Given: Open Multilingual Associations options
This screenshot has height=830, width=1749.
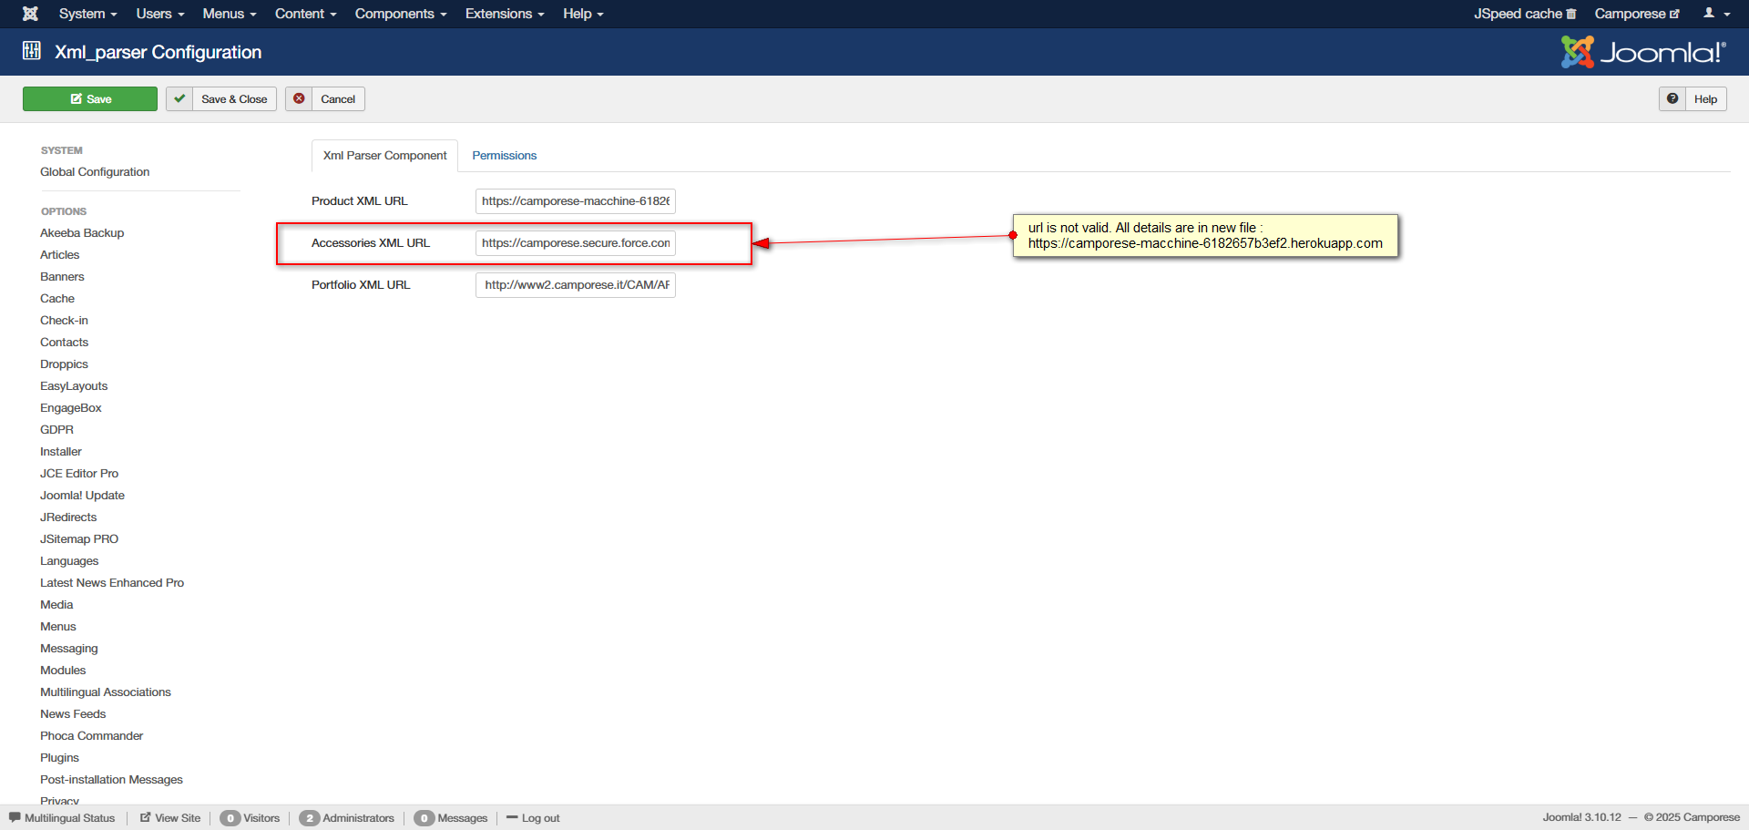Looking at the screenshot, I should point(106,692).
